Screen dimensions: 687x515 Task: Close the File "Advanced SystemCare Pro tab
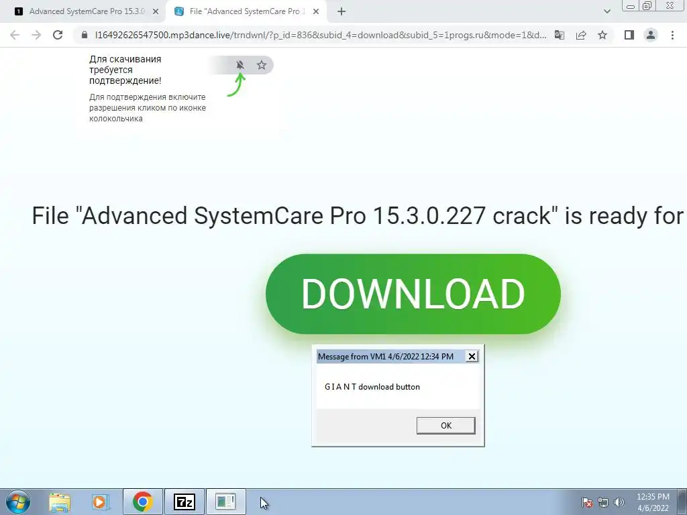click(x=316, y=12)
